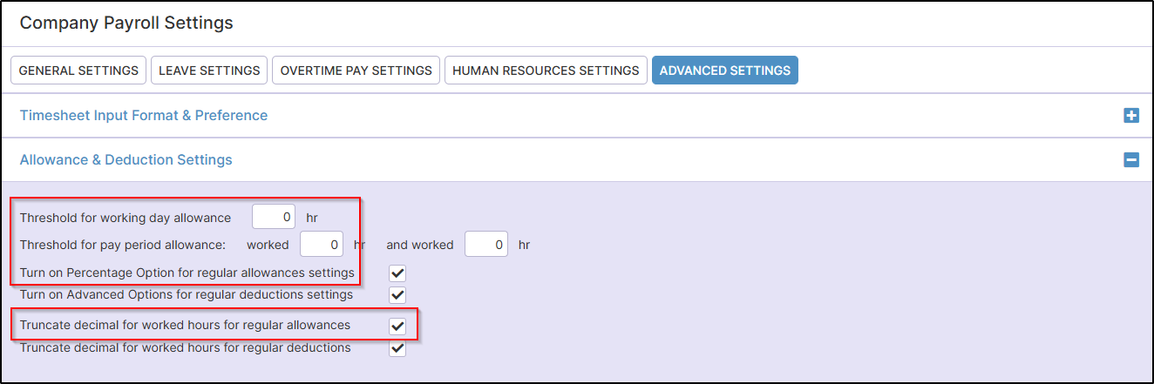
Task: Click 'Threshold for working day allowance' label
Action: pyautogui.click(x=126, y=218)
